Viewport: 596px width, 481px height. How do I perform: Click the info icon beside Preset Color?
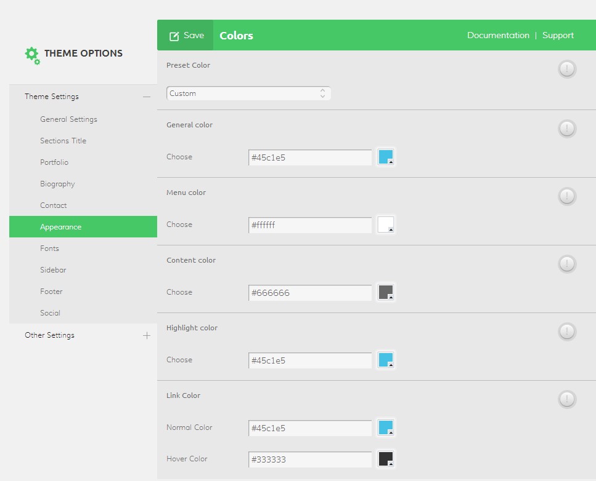coord(567,69)
